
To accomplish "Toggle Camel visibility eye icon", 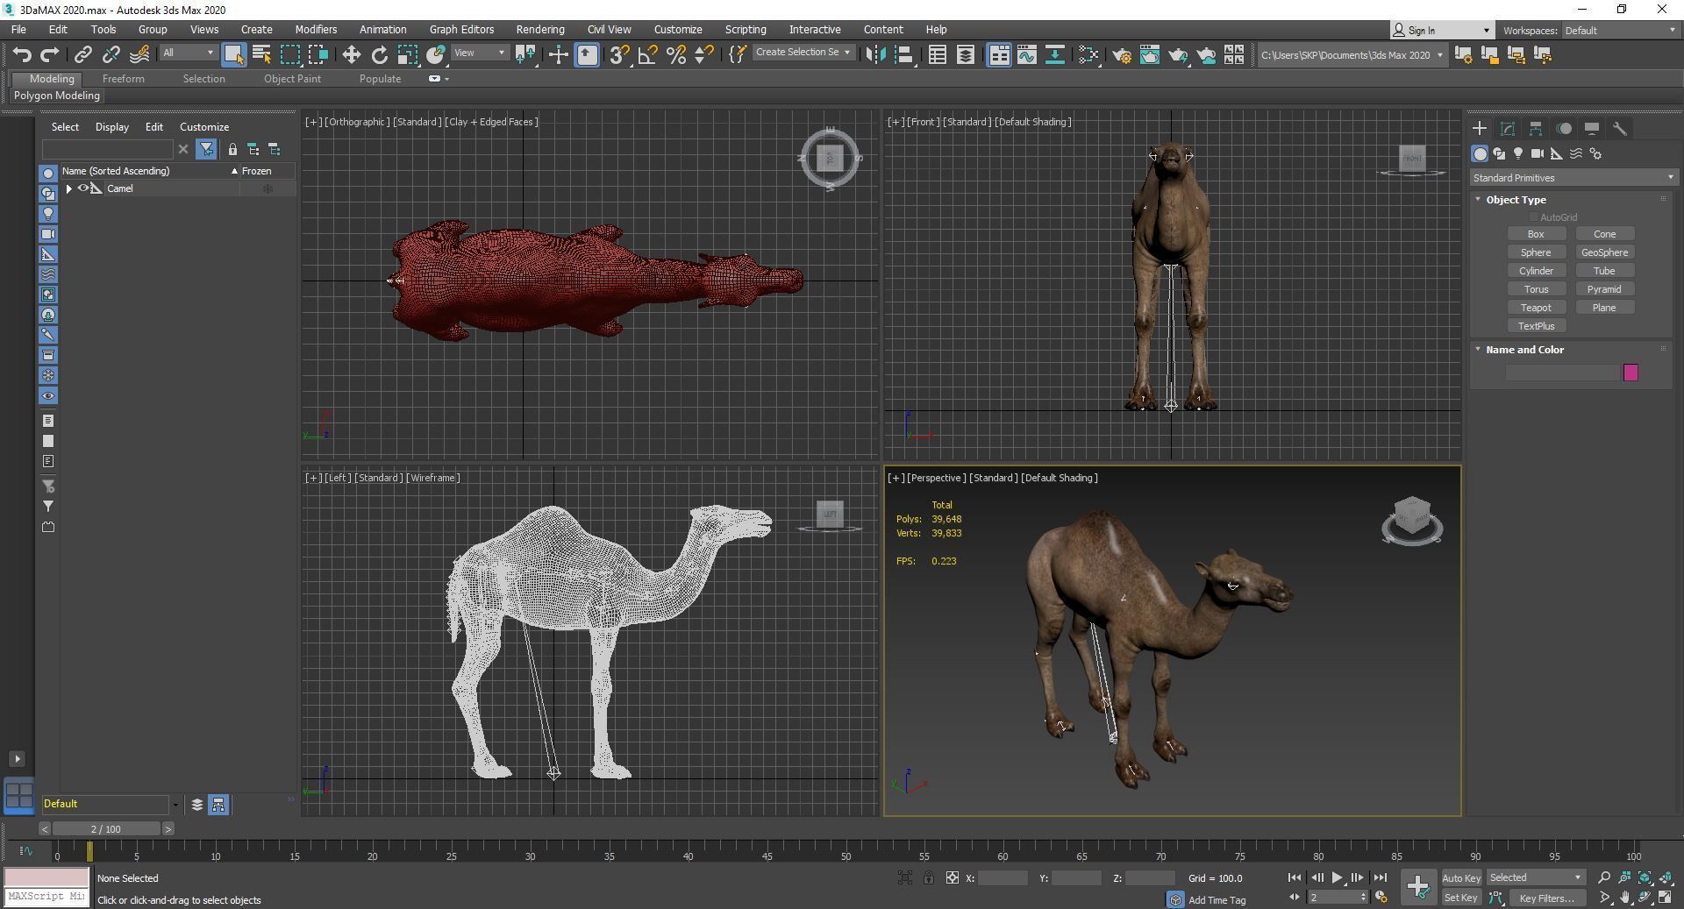I will [84, 188].
